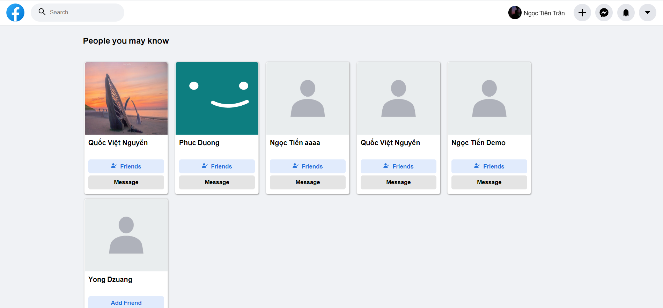Add Yong Dzuang as friend
The width and height of the screenshot is (663, 308).
tap(126, 302)
